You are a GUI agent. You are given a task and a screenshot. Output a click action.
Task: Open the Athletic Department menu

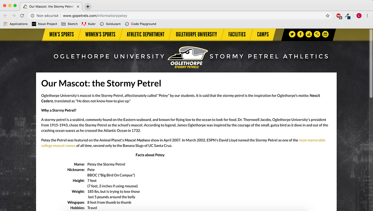[x=146, y=35]
